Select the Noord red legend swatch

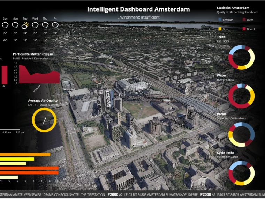coord(244,29)
